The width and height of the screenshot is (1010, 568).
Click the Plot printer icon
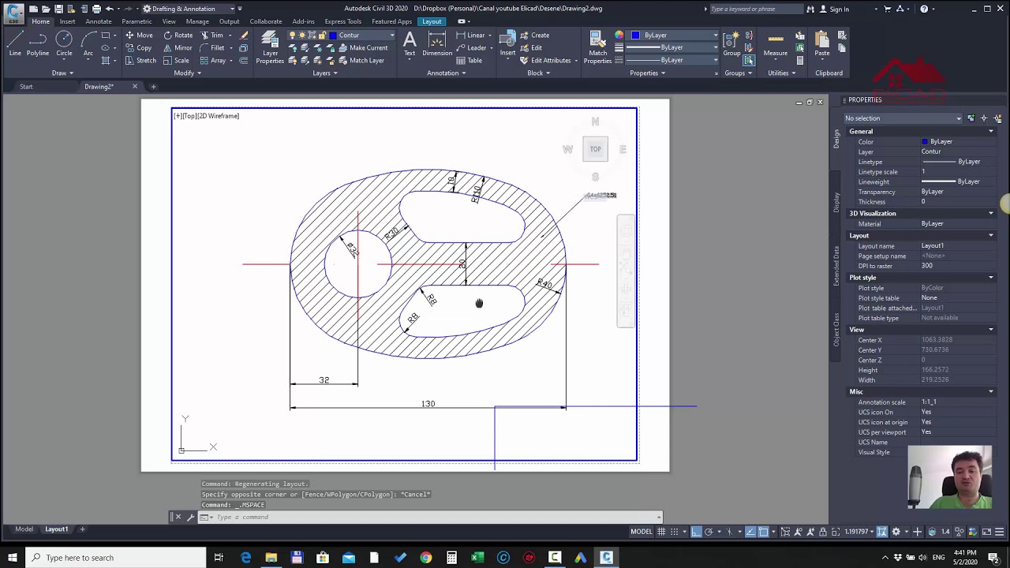coord(96,9)
